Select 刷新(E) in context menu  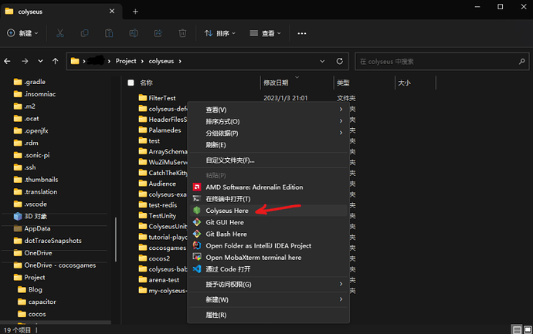[x=269, y=145]
